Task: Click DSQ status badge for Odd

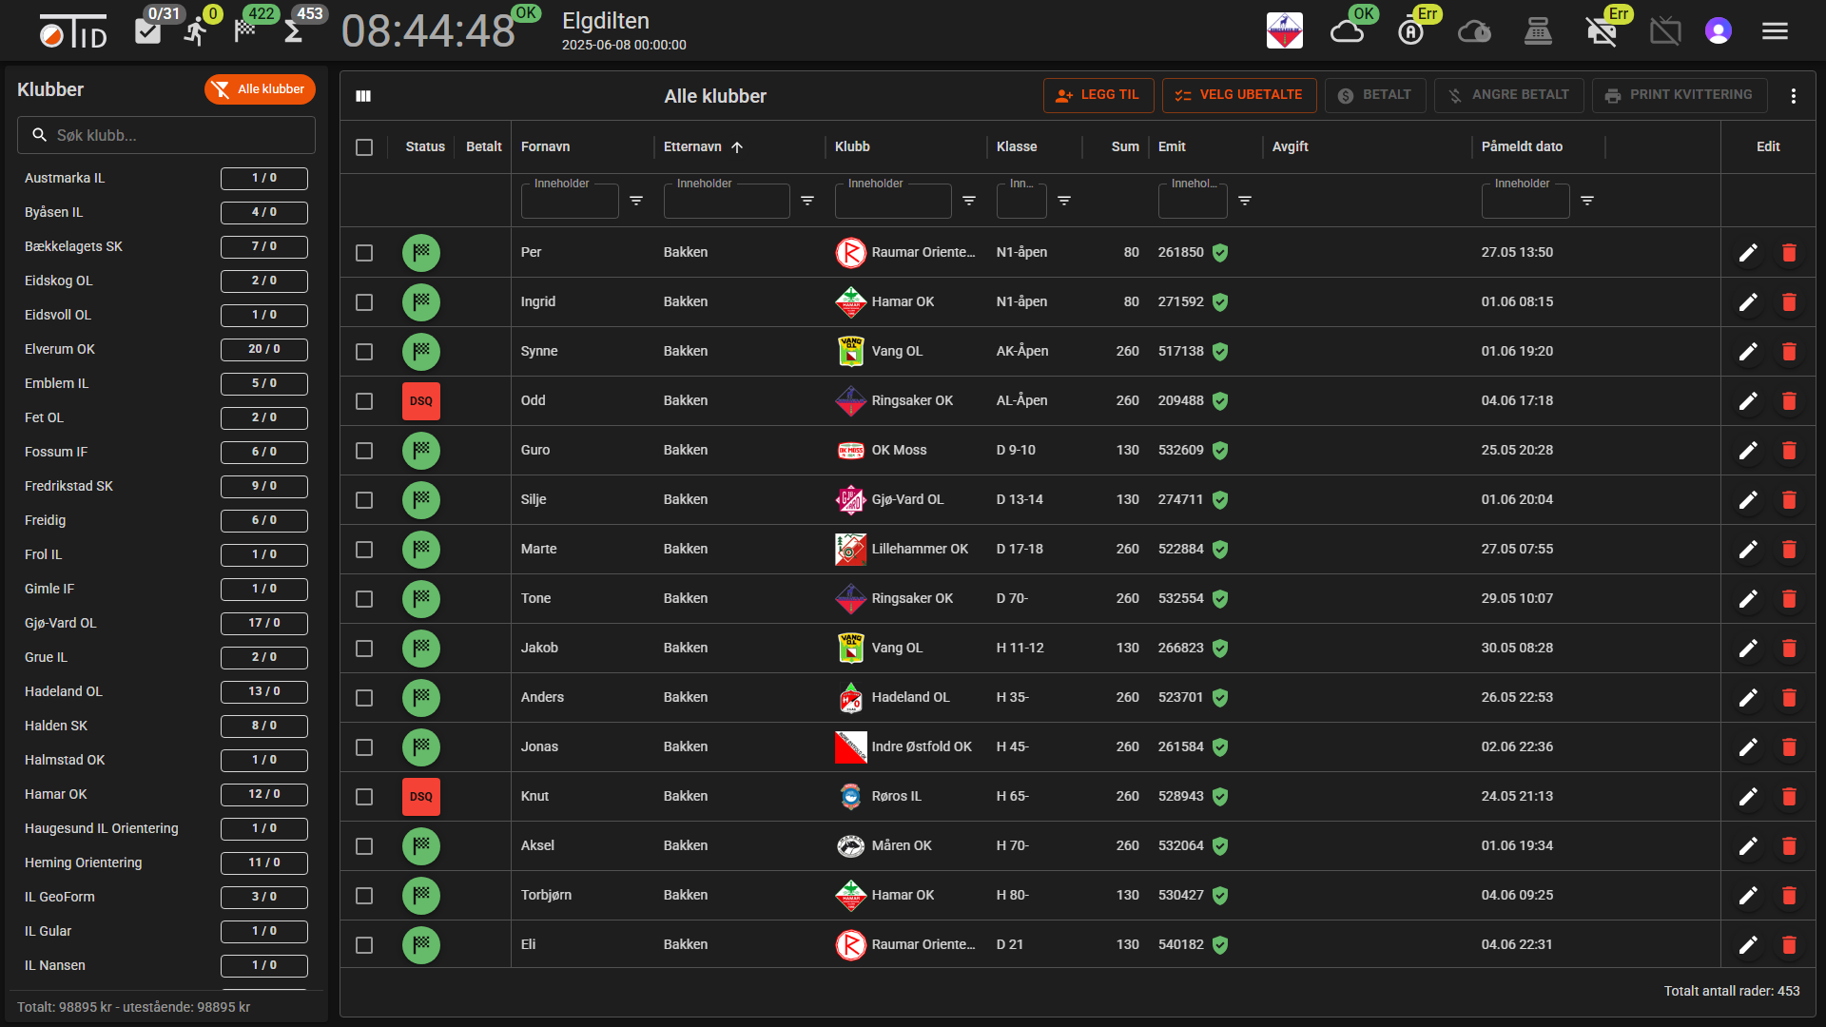Action: (421, 401)
